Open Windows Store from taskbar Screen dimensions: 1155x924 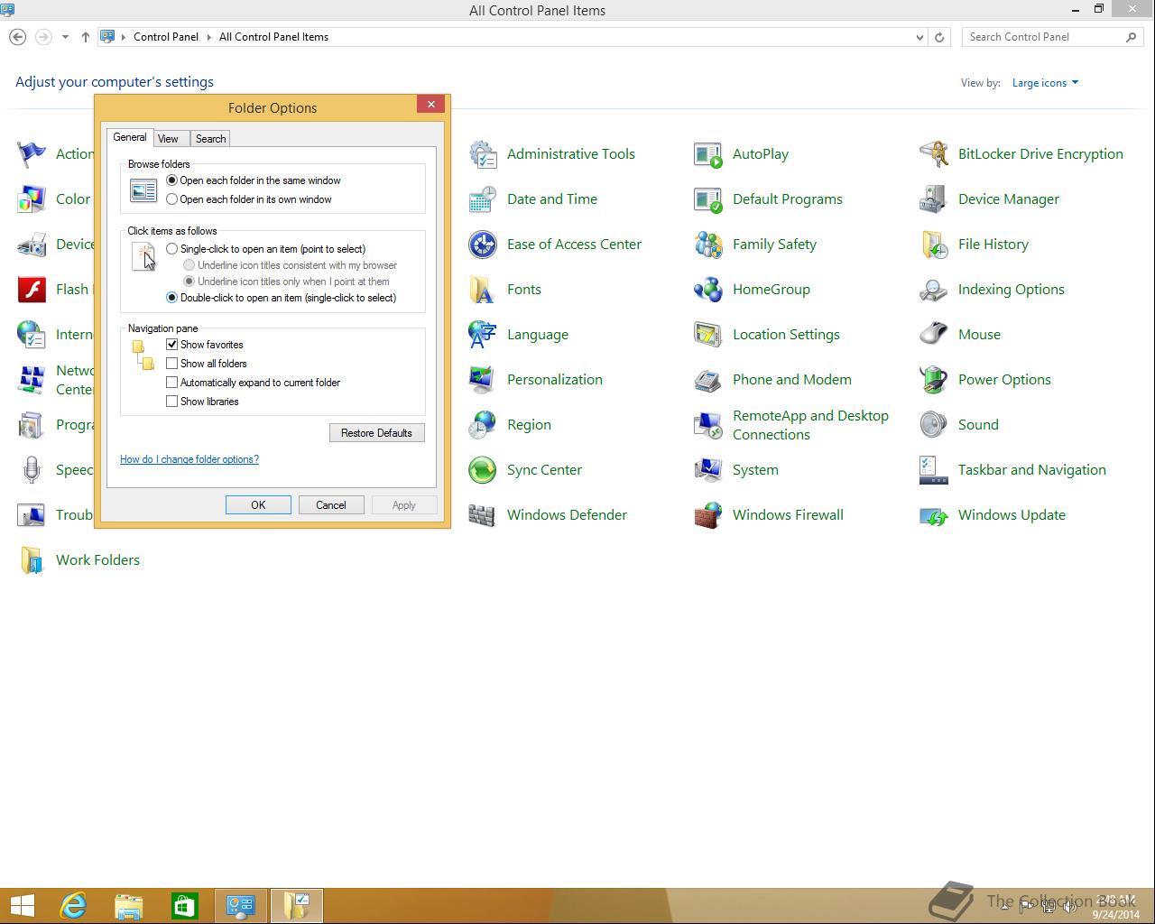tap(185, 906)
